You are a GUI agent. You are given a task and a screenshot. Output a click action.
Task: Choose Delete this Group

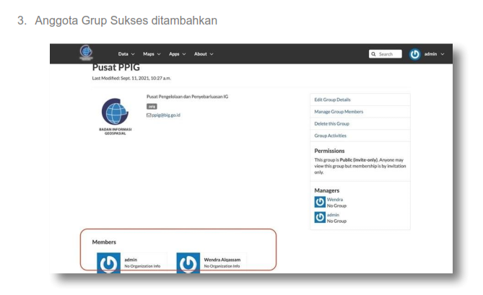pyautogui.click(x=331, y=123)
